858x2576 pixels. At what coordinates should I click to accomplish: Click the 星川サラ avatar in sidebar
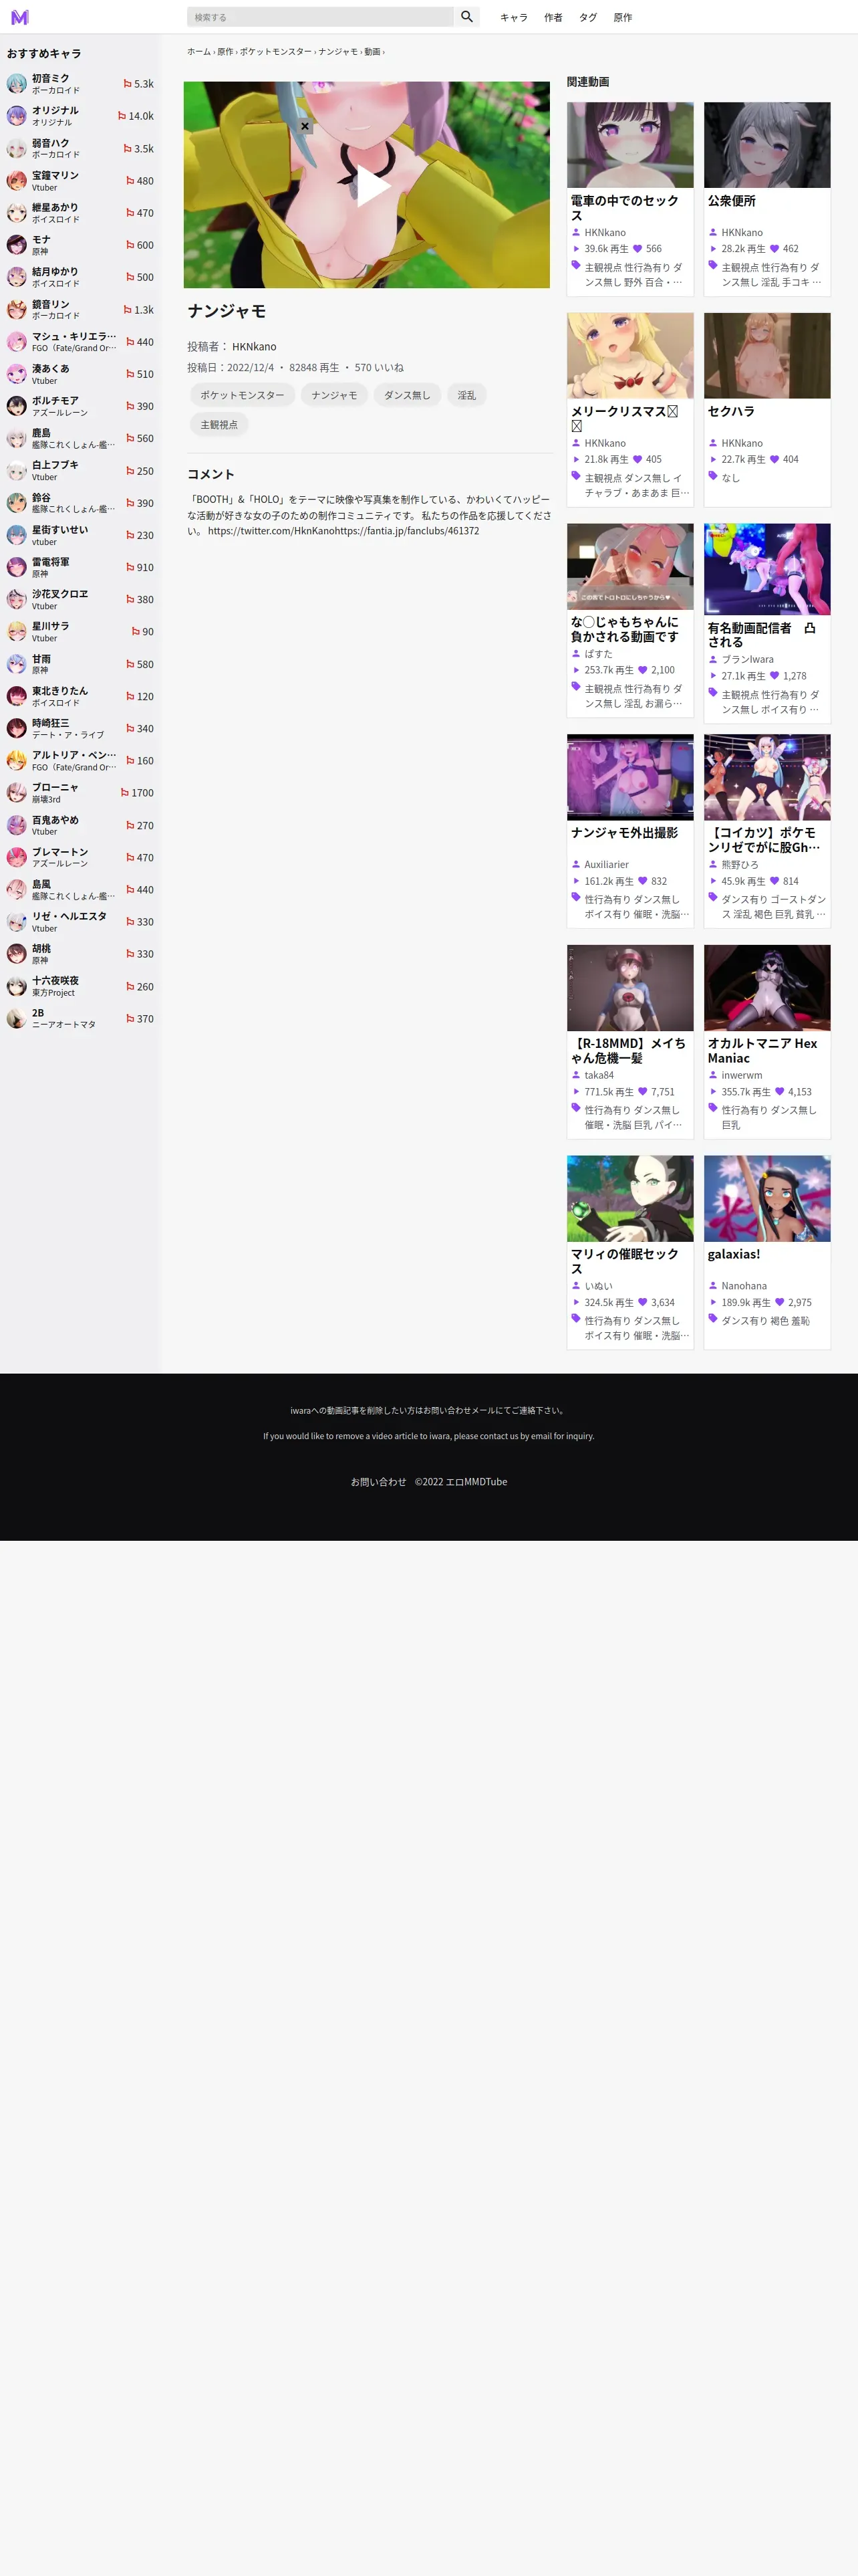point(17,632)
